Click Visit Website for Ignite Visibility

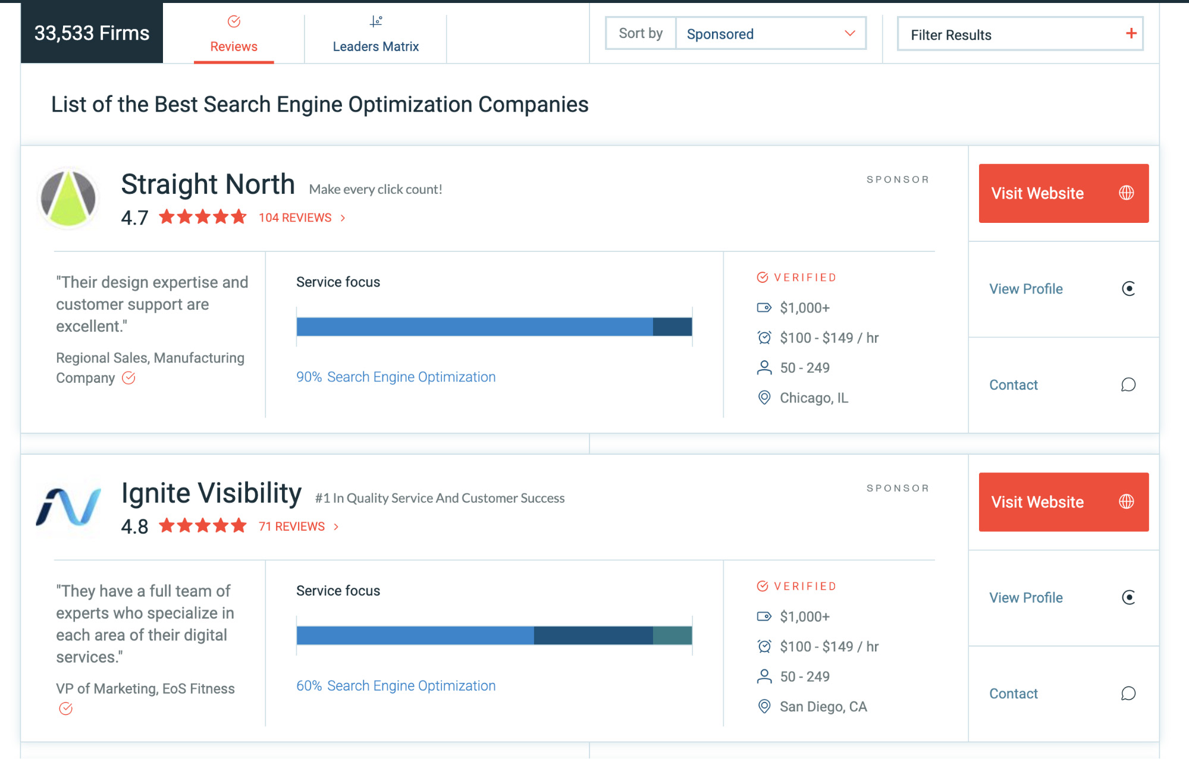click(x=1063, y=502)
